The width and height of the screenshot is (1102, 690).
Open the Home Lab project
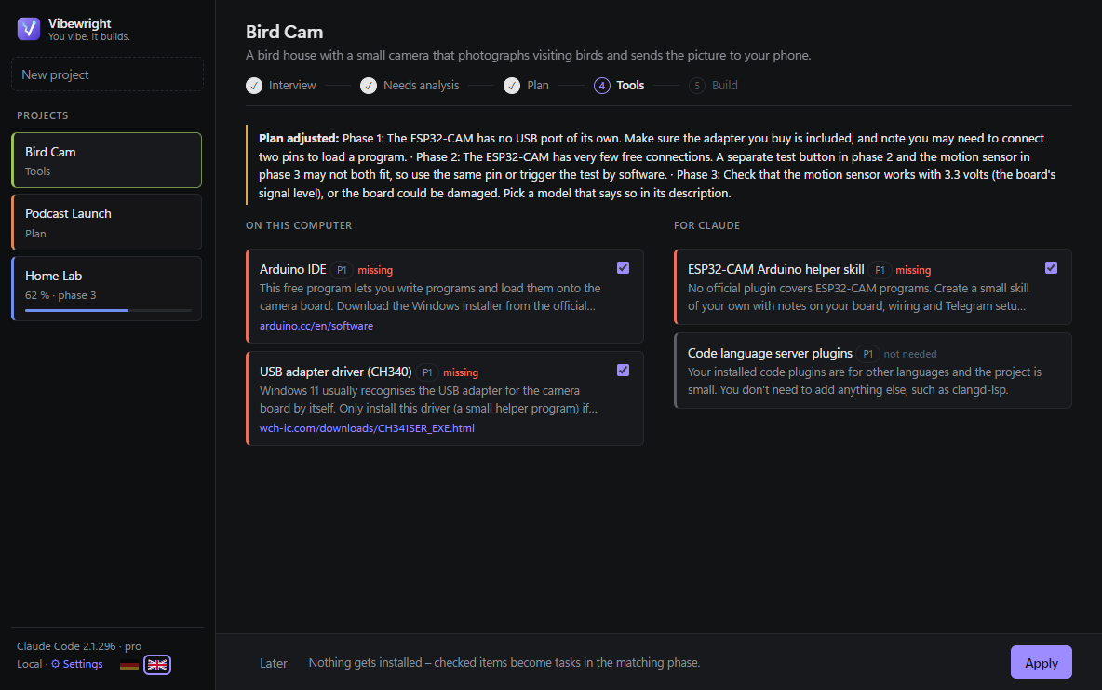tap(107, 289)
